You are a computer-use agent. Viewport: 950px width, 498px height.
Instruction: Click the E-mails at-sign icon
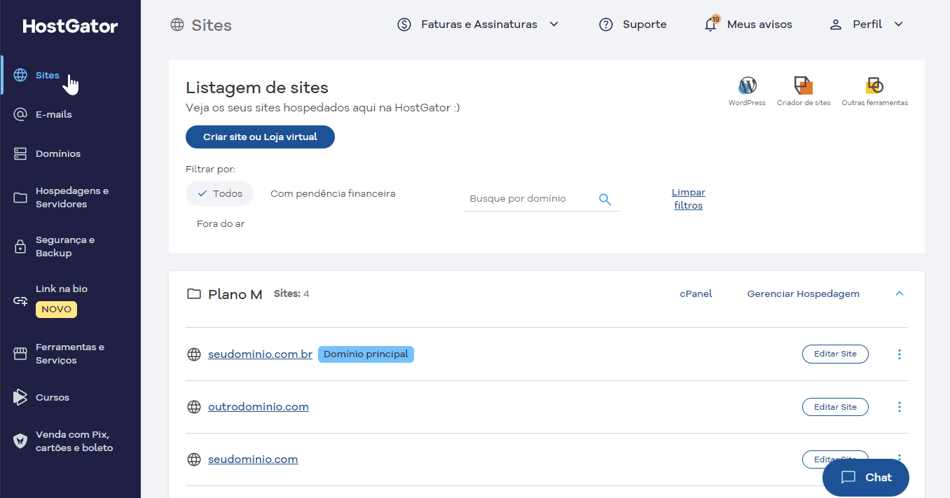coord(20,114)
